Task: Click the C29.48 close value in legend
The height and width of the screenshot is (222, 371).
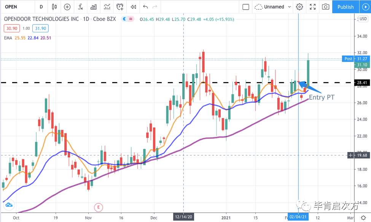Action: tap(194, 19)
